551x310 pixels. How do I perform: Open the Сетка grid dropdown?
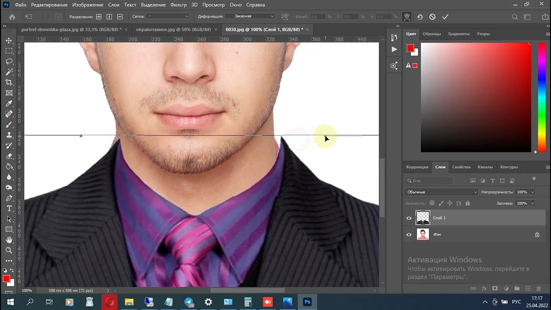click(168, 16)
